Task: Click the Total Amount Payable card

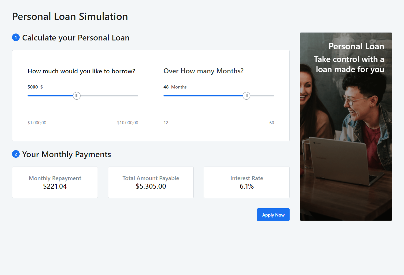Action: click(151, 182)
